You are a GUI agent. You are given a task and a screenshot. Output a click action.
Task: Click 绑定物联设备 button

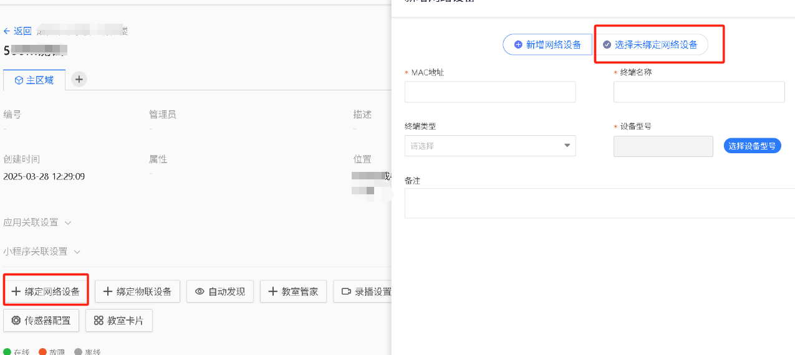(137, 291)
